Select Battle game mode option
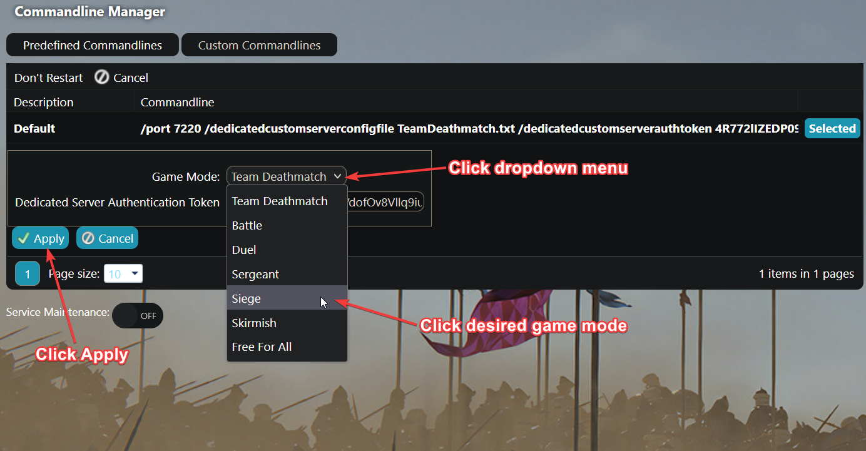Image resolution: width=866 pixels, height=451 pixels. pos(247,225)
